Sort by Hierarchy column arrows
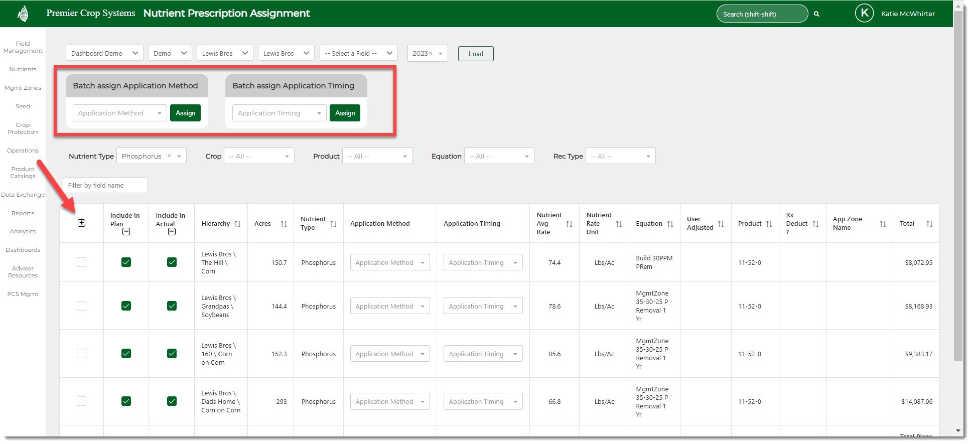Image resolution: width=971 pixels, height=444 pixels. (x=238, y=224)
